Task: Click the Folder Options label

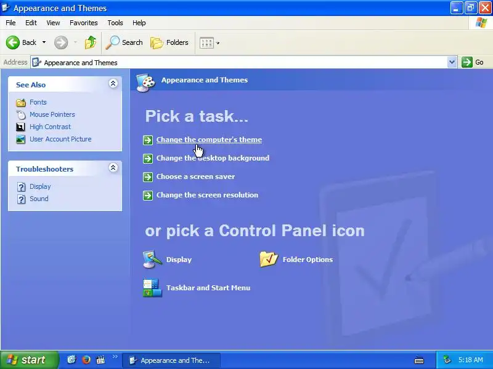Action: click(x=308, y=260)
